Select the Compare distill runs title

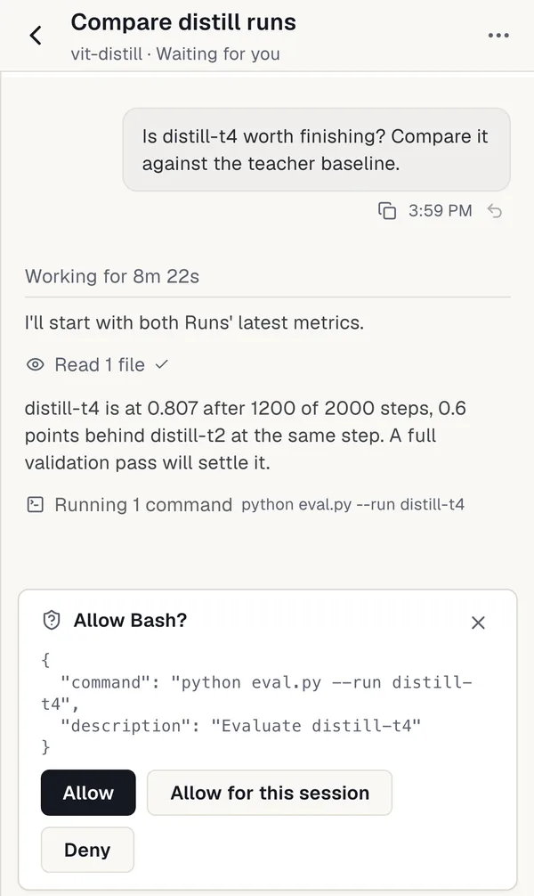click(x=183, y=22)
